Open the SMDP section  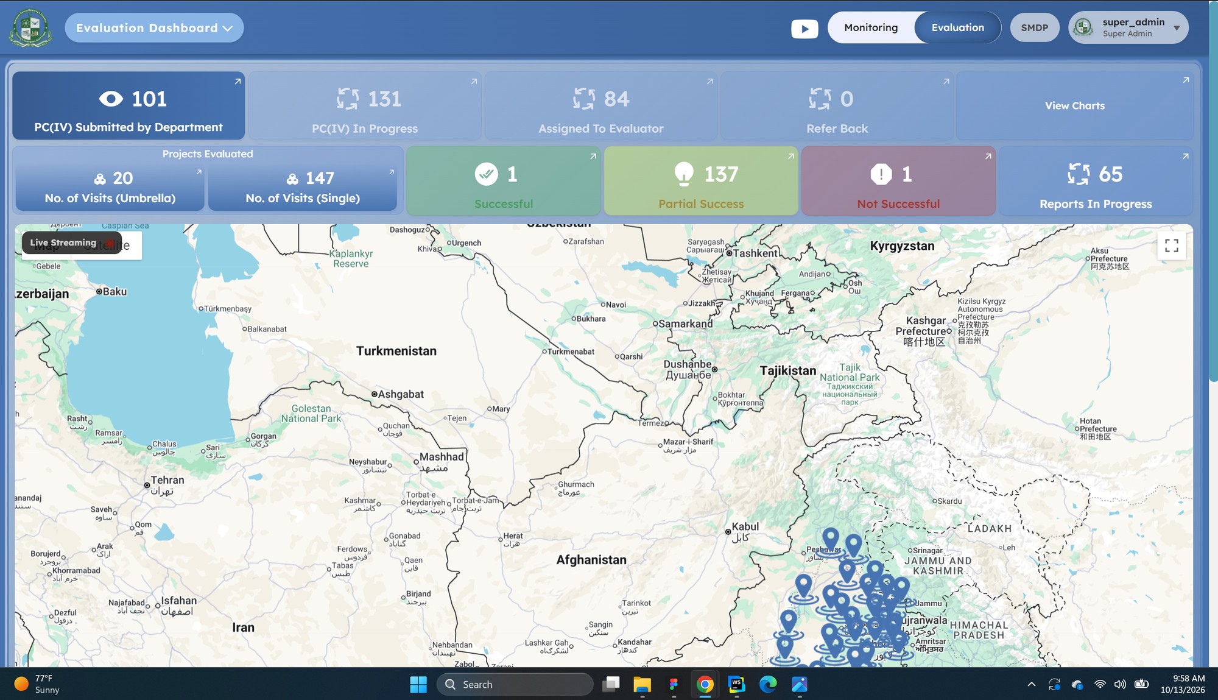pyautogui.click(x=1035, y=28)
